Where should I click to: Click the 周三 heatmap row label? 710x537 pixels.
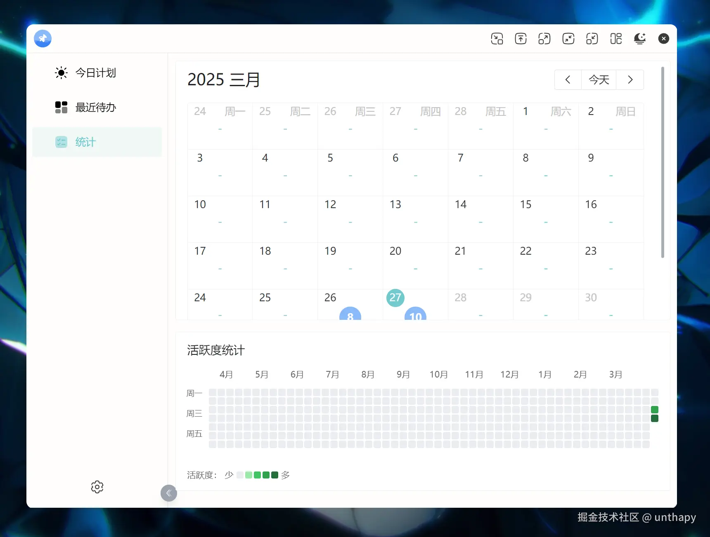[x=194, y=413]
